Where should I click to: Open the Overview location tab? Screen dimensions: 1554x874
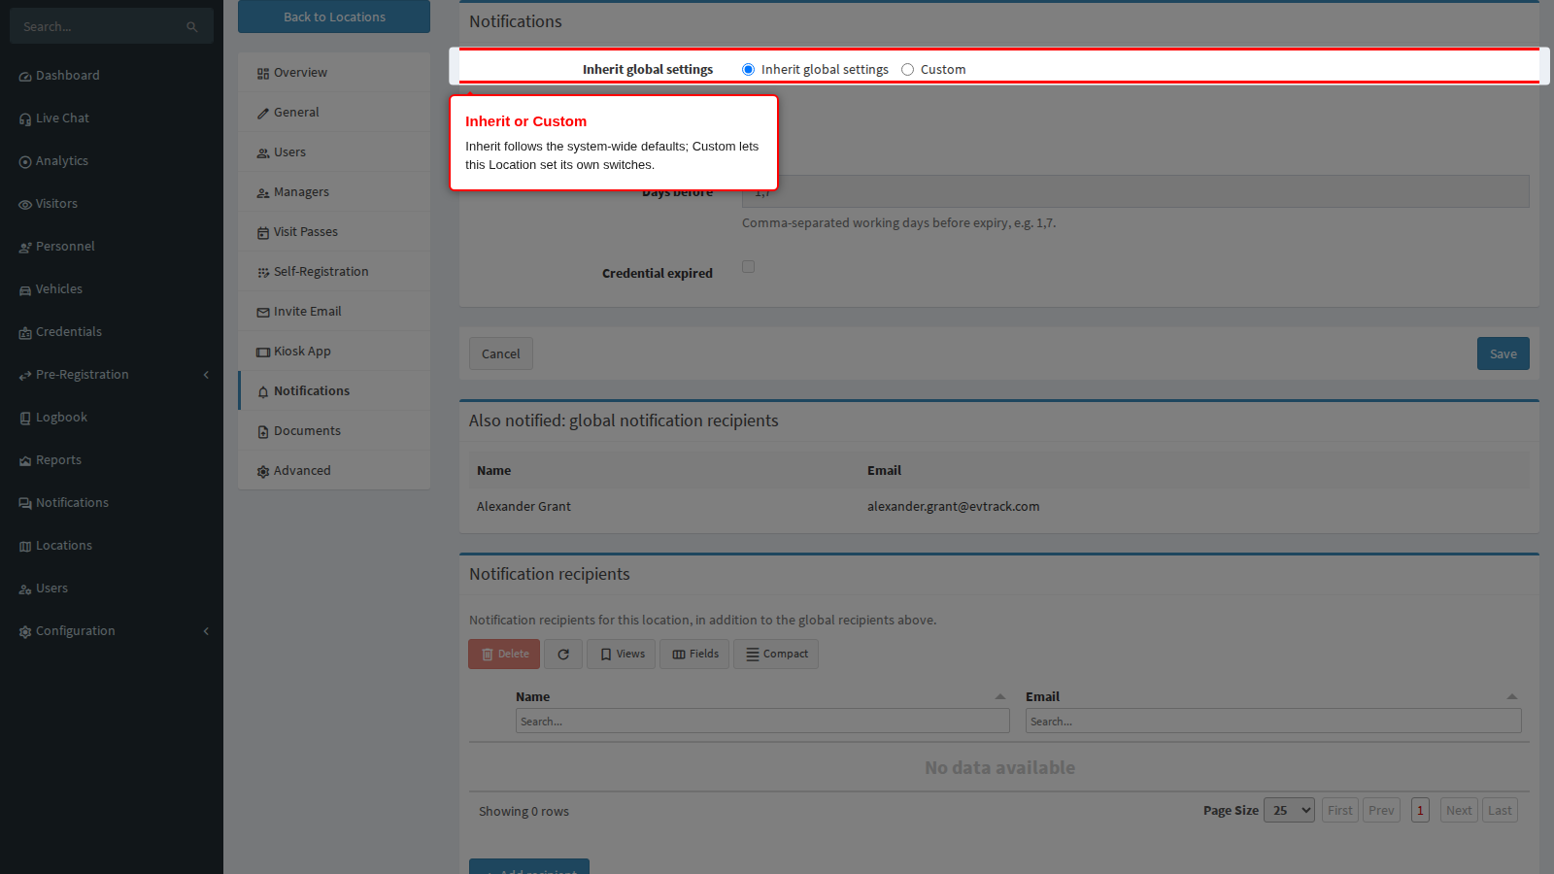334,73
